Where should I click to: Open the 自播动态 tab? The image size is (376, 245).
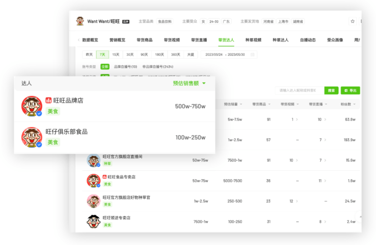308,40
